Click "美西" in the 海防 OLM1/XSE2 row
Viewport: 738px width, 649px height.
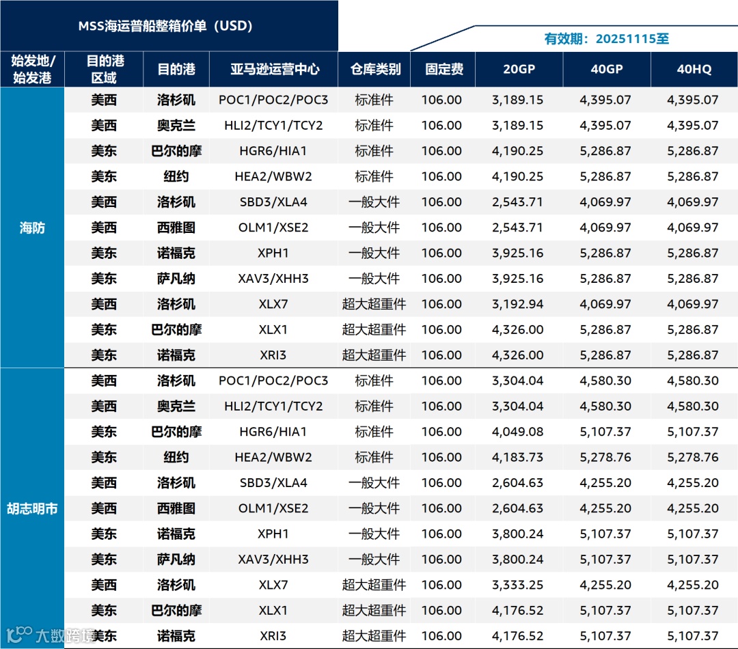(x=104, y=227)
